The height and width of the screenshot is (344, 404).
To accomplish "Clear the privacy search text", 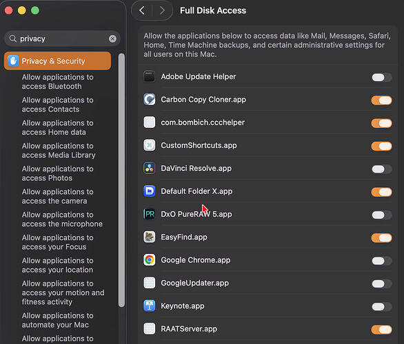I will pyautogui.click(x=112, y=39).
